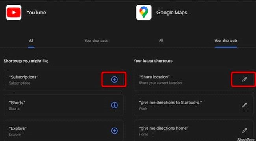Edit the Share location shortcut pencil icon
Image resolution: width=256 pixels, height=141 pixels.
coord(244,80)
